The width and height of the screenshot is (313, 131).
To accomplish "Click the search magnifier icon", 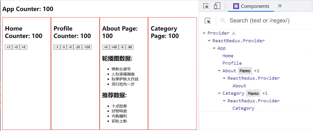I will click(x=223, y=20).
